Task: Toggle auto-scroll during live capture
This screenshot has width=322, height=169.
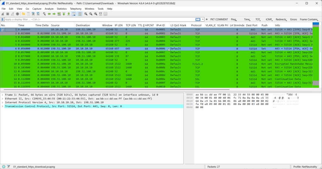Action: tap(74, 14)
